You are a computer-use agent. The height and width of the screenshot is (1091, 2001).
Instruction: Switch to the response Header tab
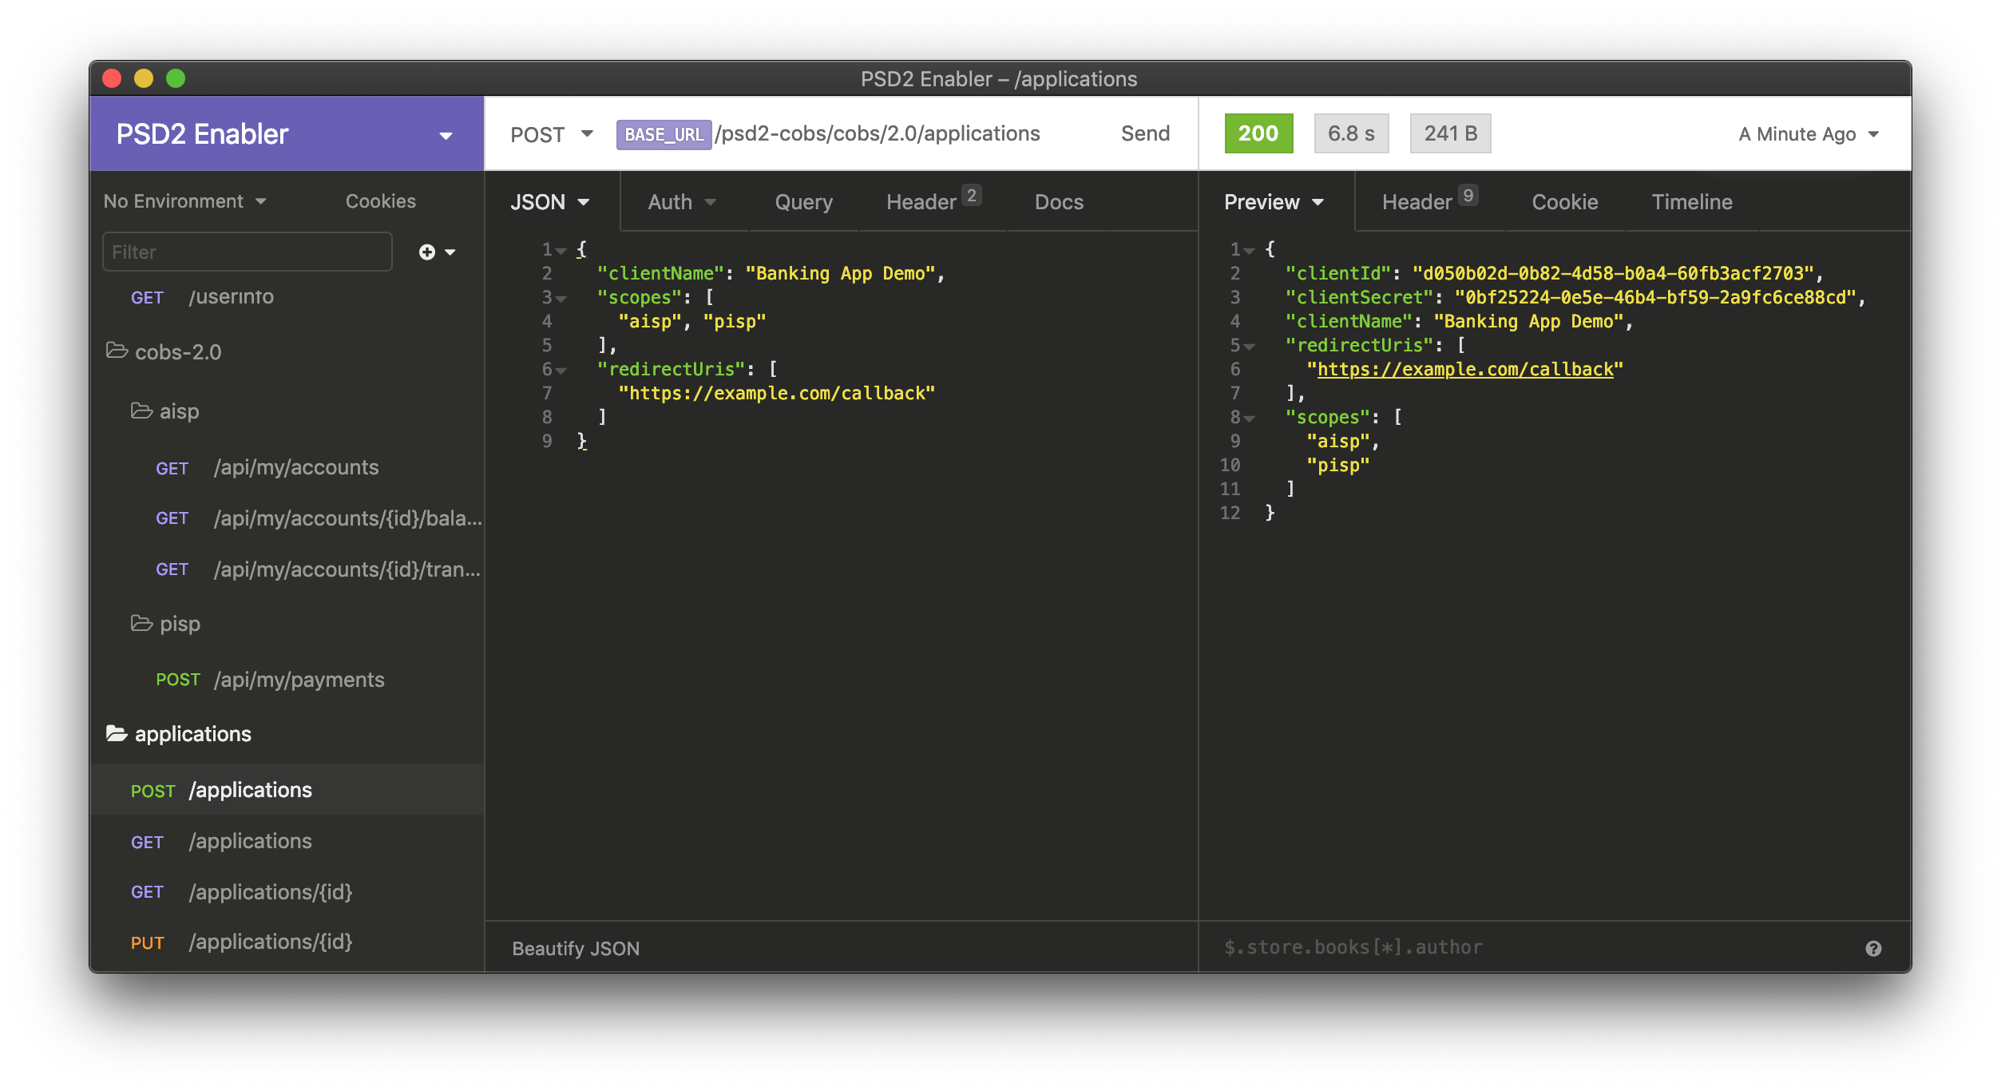(x=1429, y=202)
